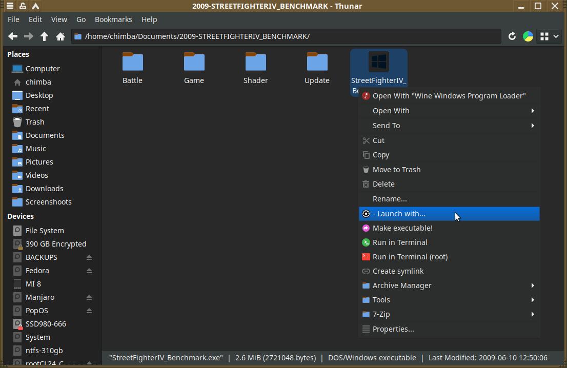Choose Rename... option
Viewport: 567px width, 368px height.
[x=449, y=199]
